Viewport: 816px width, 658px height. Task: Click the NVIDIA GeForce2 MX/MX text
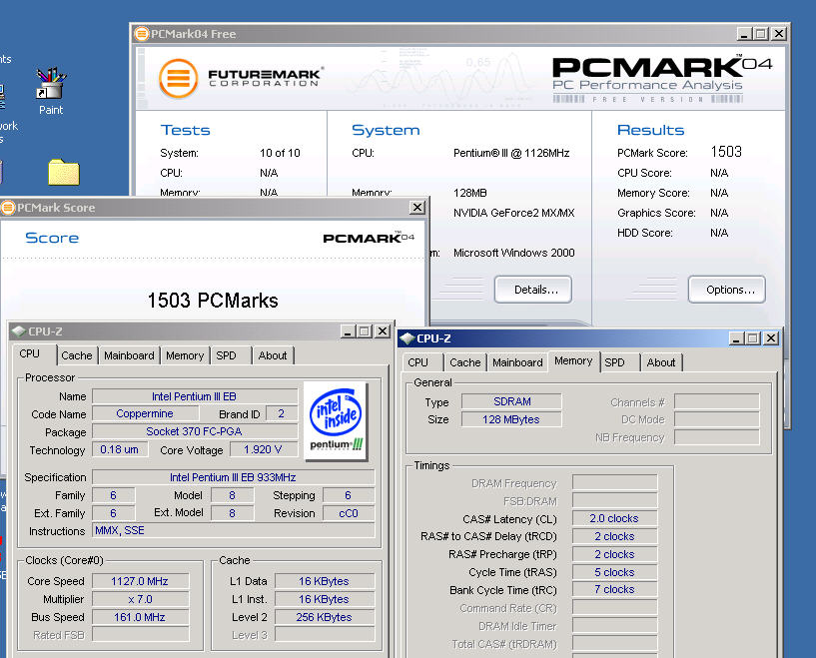[x=514, y=213]
